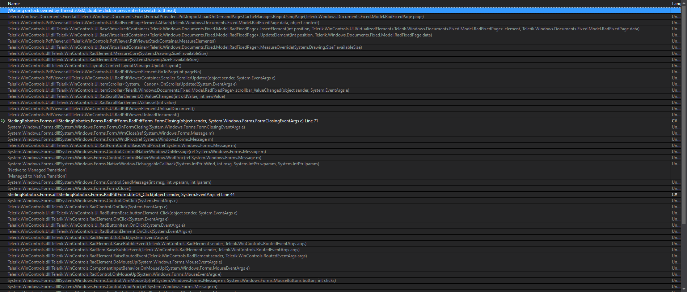Click the C# cell of the btnOk_Click row
687x292 pixels.
(x=675, y=195)
